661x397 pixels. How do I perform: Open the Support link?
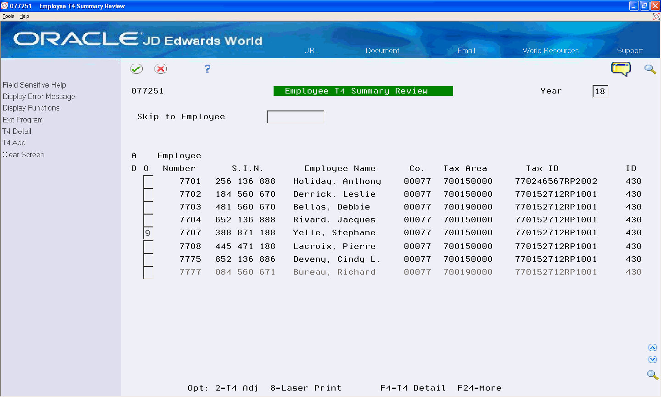630,50
